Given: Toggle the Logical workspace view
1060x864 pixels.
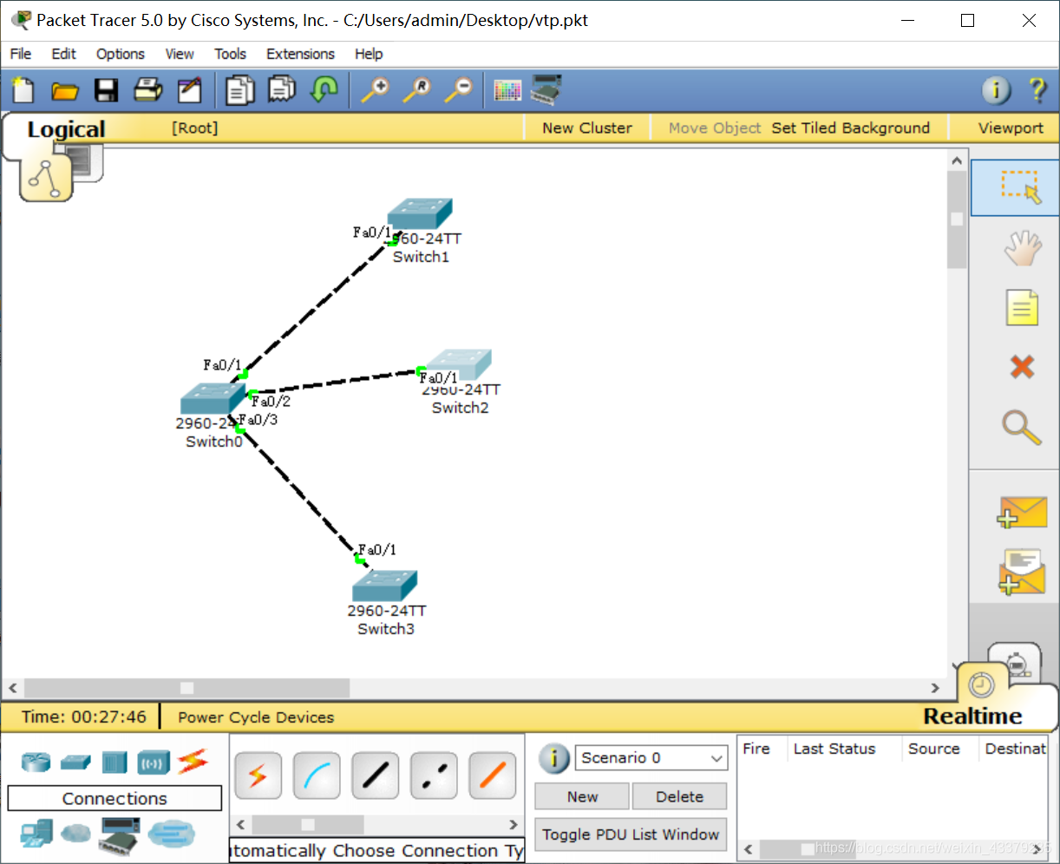Looking at the screenshot, I should [x=66, y=129].
